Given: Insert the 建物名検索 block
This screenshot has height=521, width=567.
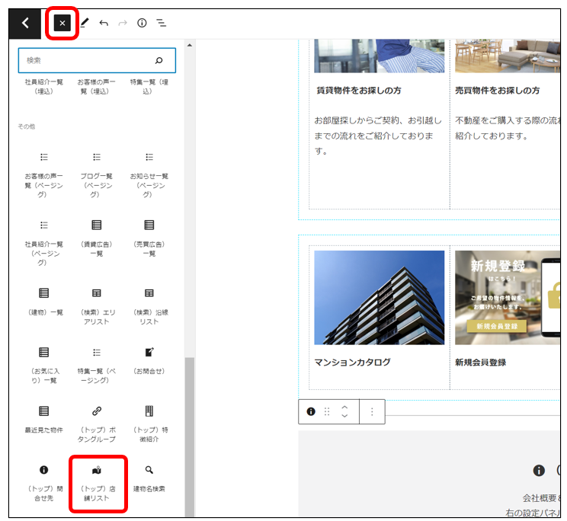Looking at the screenshot, I should [149, 478].
